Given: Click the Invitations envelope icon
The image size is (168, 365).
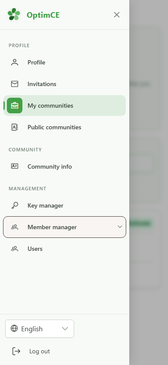Looking at the screenshot, I should coord(15,84).
